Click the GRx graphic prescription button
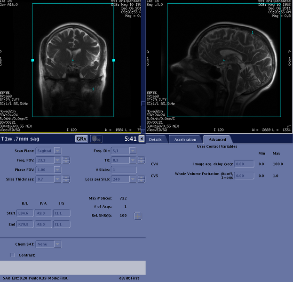293x282 pixels. [x=82, y=139]
